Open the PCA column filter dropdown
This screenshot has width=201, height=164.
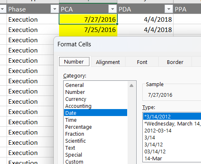[x=112, y=9]
